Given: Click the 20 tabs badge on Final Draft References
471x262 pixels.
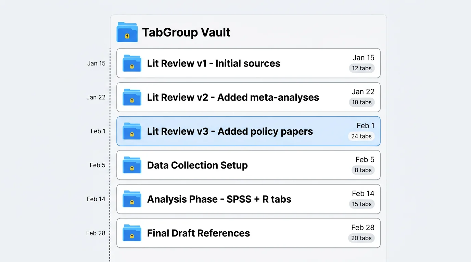Looking at the screenshot, I should (361, 238).
